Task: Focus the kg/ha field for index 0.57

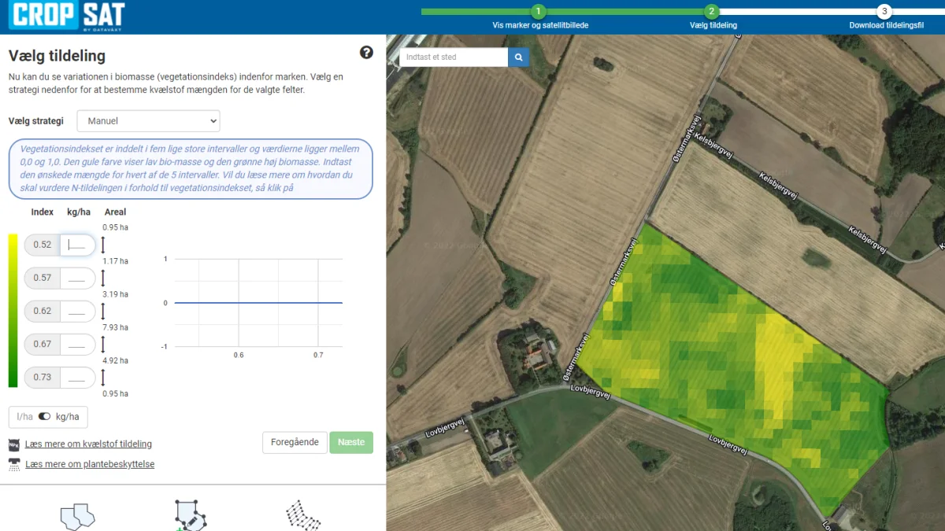Action: click(77, 278)
